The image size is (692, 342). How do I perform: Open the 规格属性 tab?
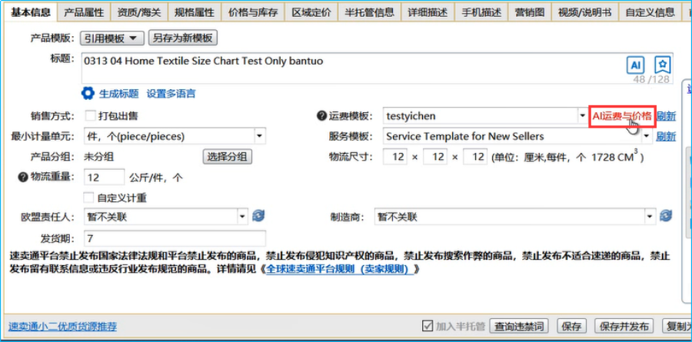pos(195,12)
